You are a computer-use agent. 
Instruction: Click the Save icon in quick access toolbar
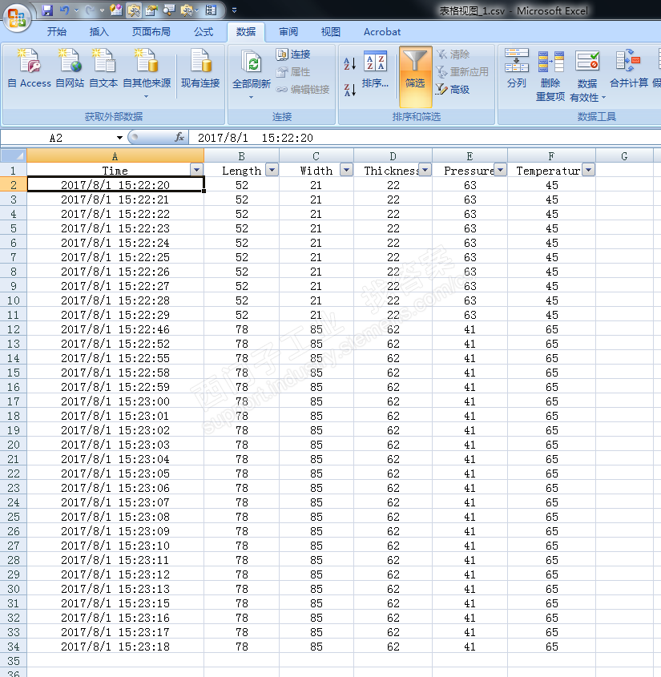coord(47,10)
